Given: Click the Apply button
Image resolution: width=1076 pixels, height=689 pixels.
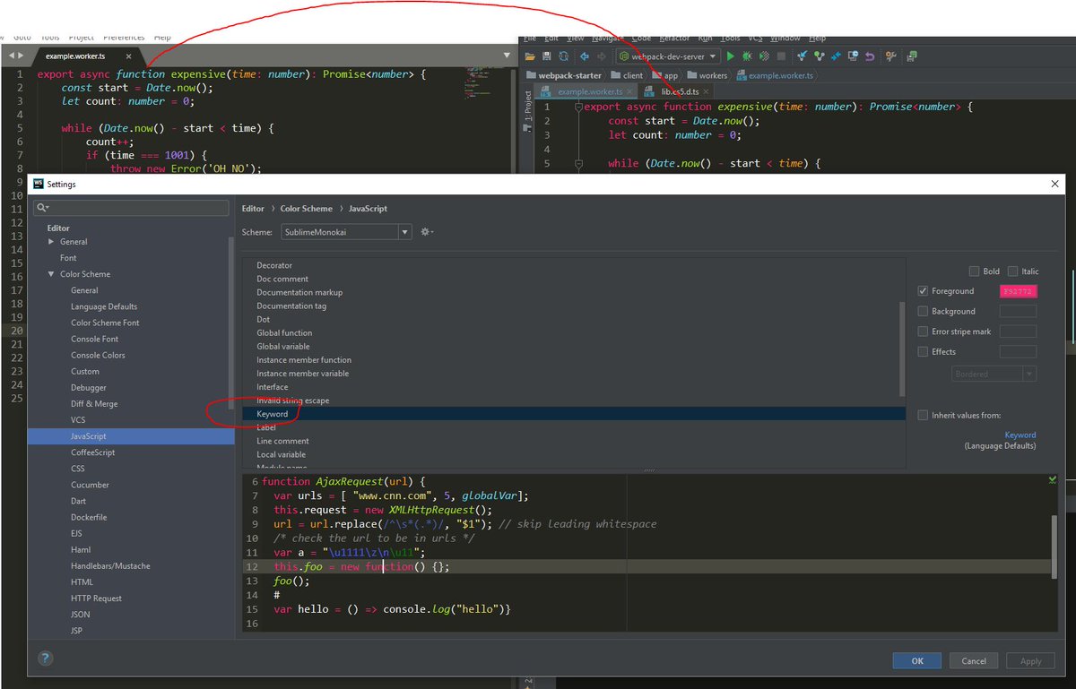Looking at the screenshot, I should [1031, 660].
